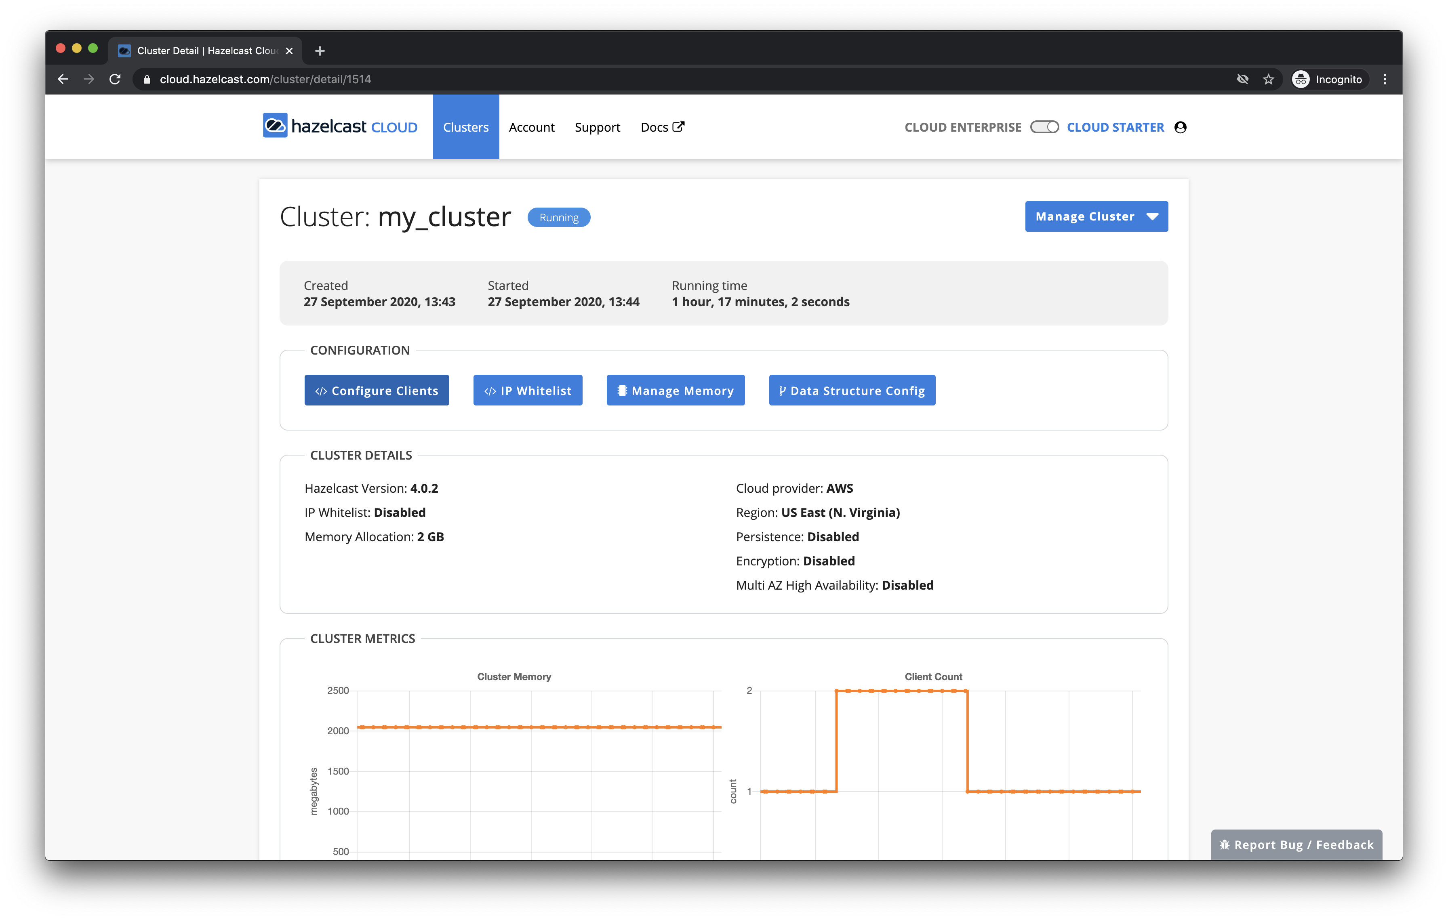Open a new browser tab
Screen dimensions: 1448x920
(320, 51)
